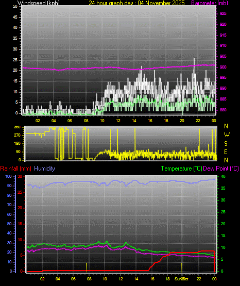Click the Windspeed (kph) axis title
This screenshot has height=286, width=240.
click(x=39, y=3)
